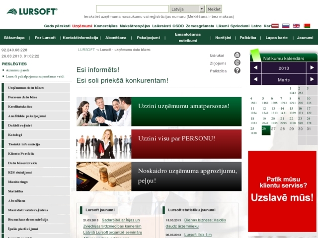Image resolution: width=318 pixels, height=238 pixels.
Task: Open Īpašie piedāvājumi sidebar item
Action: (36, 229)
